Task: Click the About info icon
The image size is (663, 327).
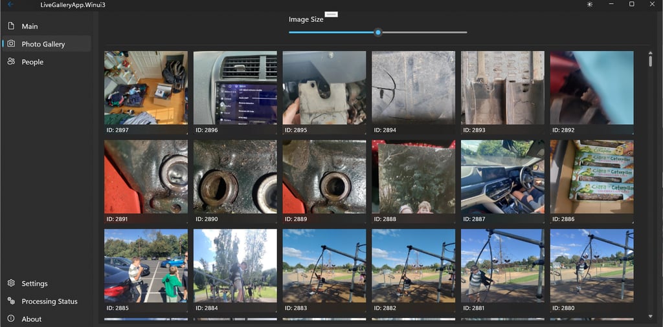Action: pos(12,319)
